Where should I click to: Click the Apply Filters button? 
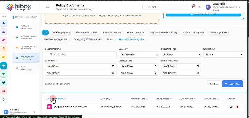click(233, 84)
